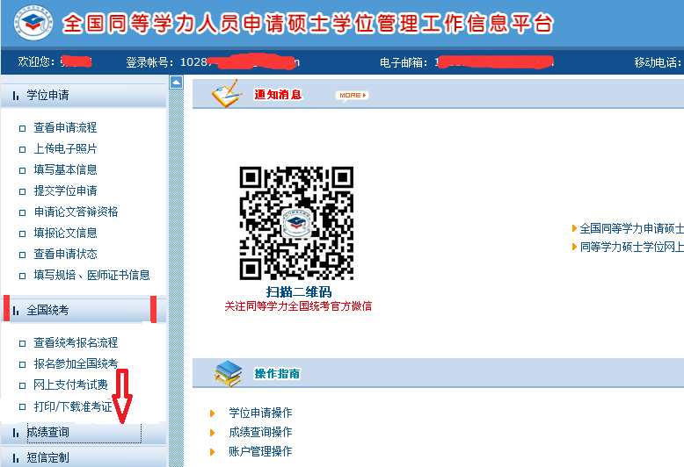Click the platform title banner text
This screenshot has height=467, width=684.
(x=308, y=23)
